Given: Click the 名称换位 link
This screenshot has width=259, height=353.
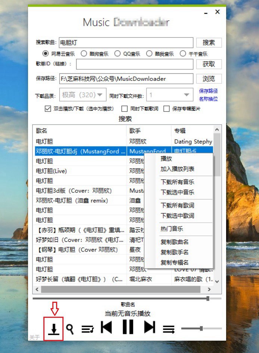Looking at the screenshot, I should click(x=208, y=99).
